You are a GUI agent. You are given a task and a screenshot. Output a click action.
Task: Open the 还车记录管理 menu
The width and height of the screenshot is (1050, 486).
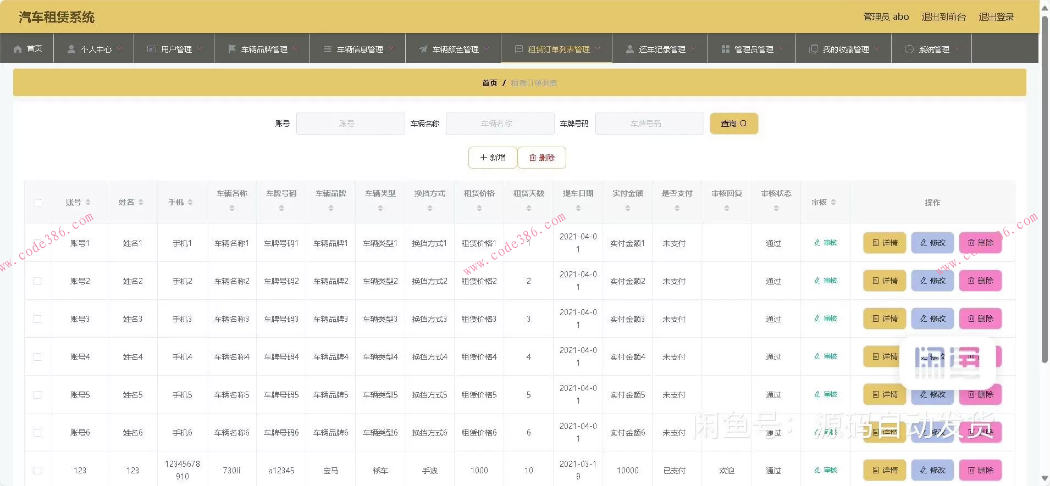[x=660, y=48]
